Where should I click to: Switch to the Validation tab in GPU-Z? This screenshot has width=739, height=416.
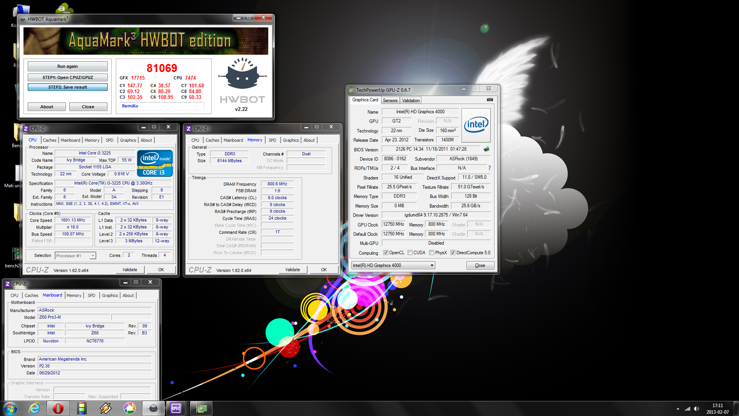(x=411, y=101)
